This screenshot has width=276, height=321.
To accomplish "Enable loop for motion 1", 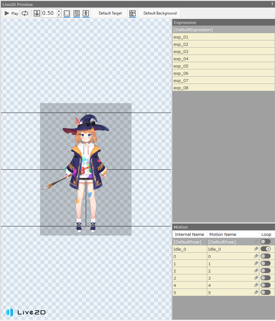I will tap(266, 263).
